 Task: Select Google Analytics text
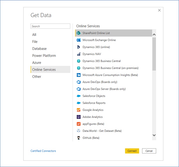(93, 110)
